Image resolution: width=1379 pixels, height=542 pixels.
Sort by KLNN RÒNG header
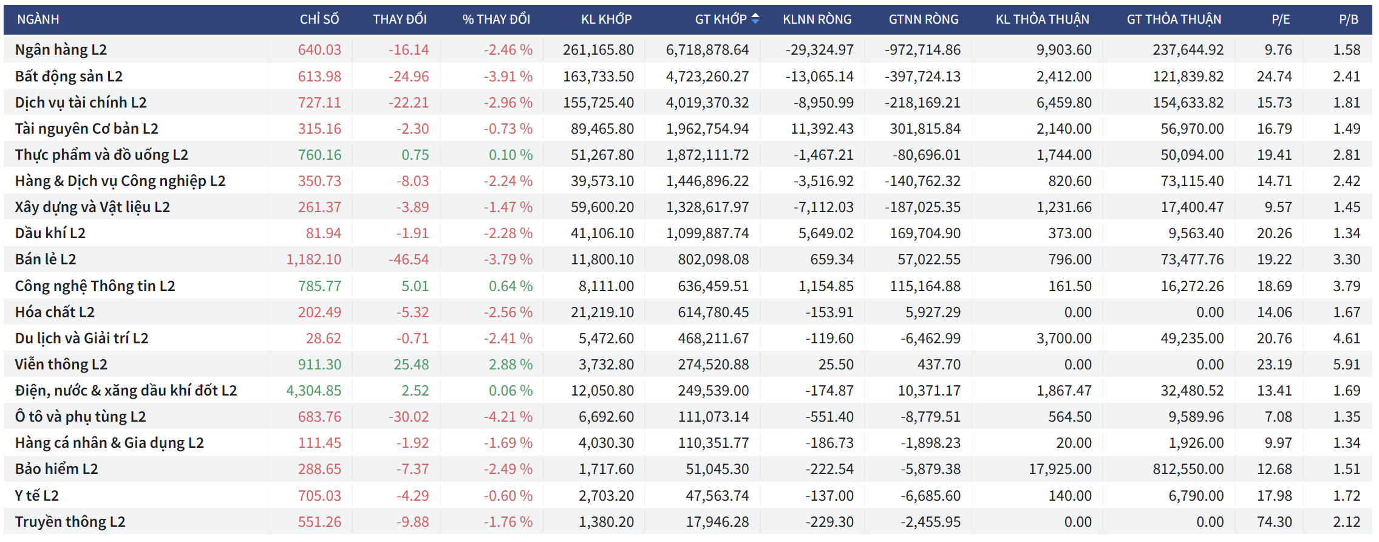point(817,19)
